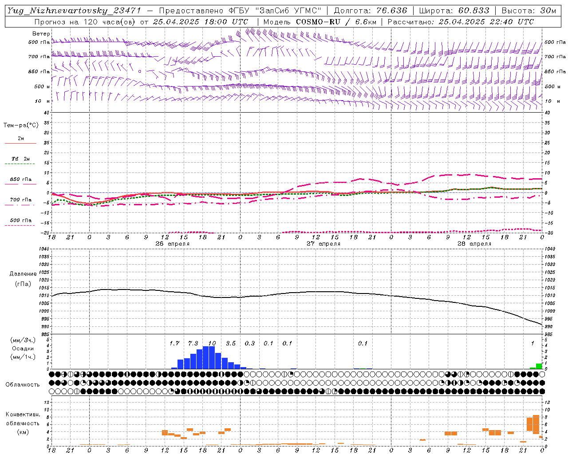Click the tallest green precipitation bar at the forecast end
568x454 pixels.
[539, 366]
